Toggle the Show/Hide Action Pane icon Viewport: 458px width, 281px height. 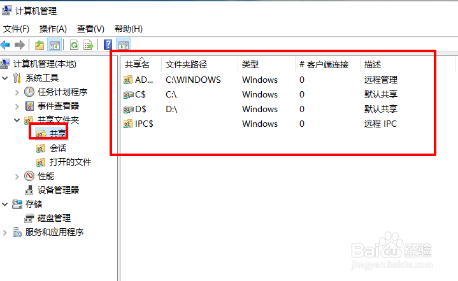pyautogui.click(x=124, y=45)
